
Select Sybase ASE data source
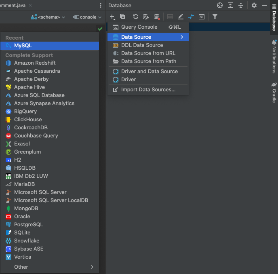(50, 249)
